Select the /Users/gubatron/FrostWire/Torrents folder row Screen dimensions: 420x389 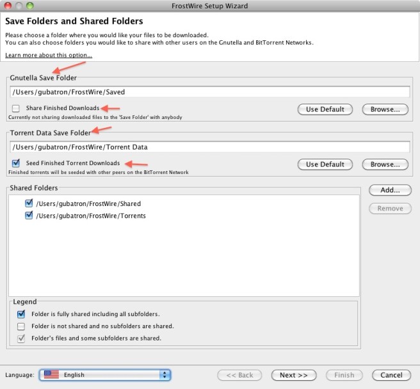91,216
